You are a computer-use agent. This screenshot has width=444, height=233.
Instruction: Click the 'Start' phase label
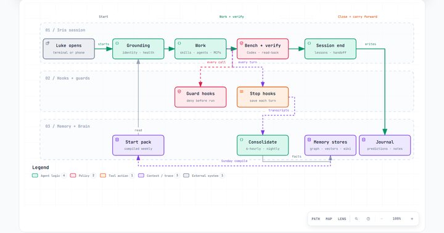tap(104, 17)
